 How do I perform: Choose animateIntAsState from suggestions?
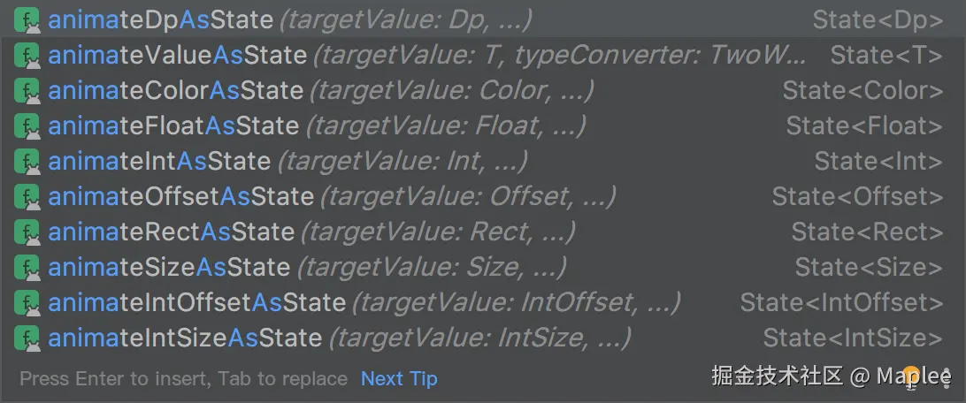click(483, 161)
